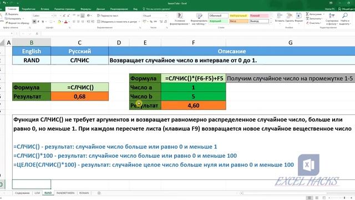Switch to Page Layout view icon
Image resolution: width=355 pixels, height=200 pixels.
(x=317, y=198)
